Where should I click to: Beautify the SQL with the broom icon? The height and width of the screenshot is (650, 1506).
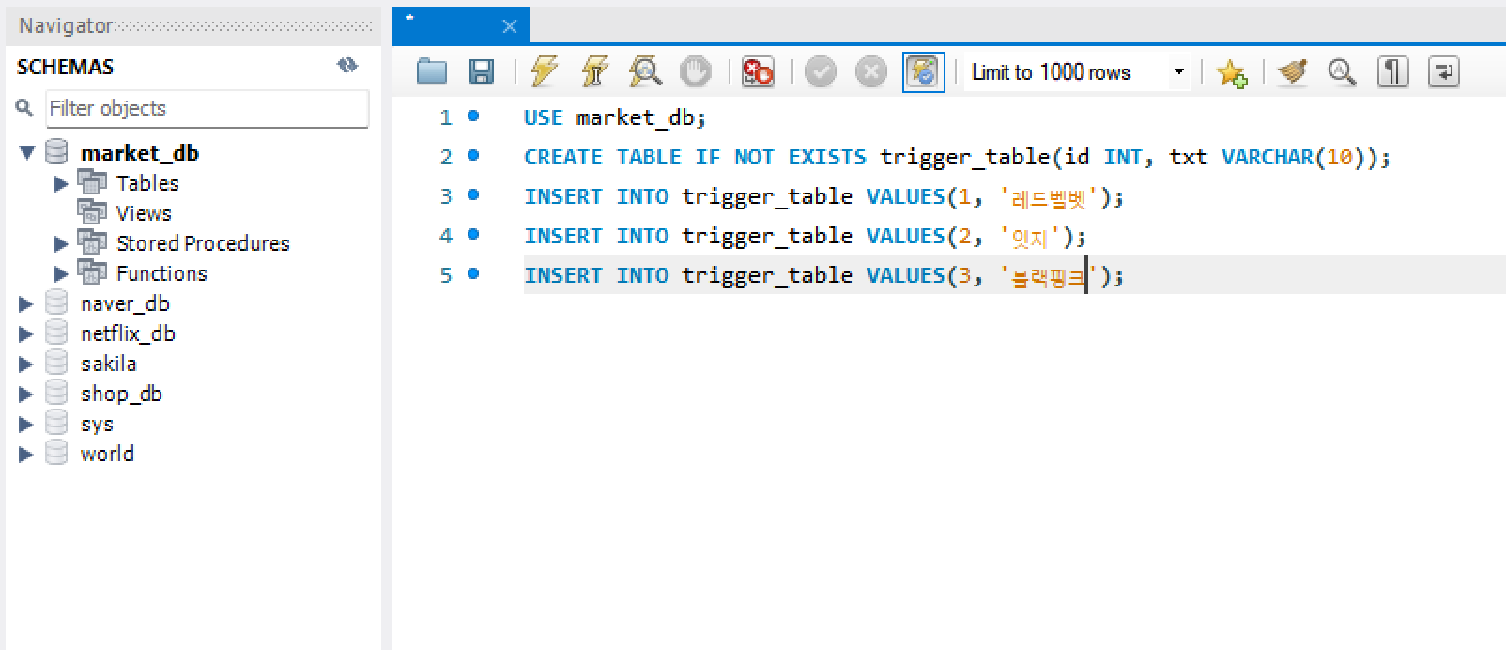1293,71
